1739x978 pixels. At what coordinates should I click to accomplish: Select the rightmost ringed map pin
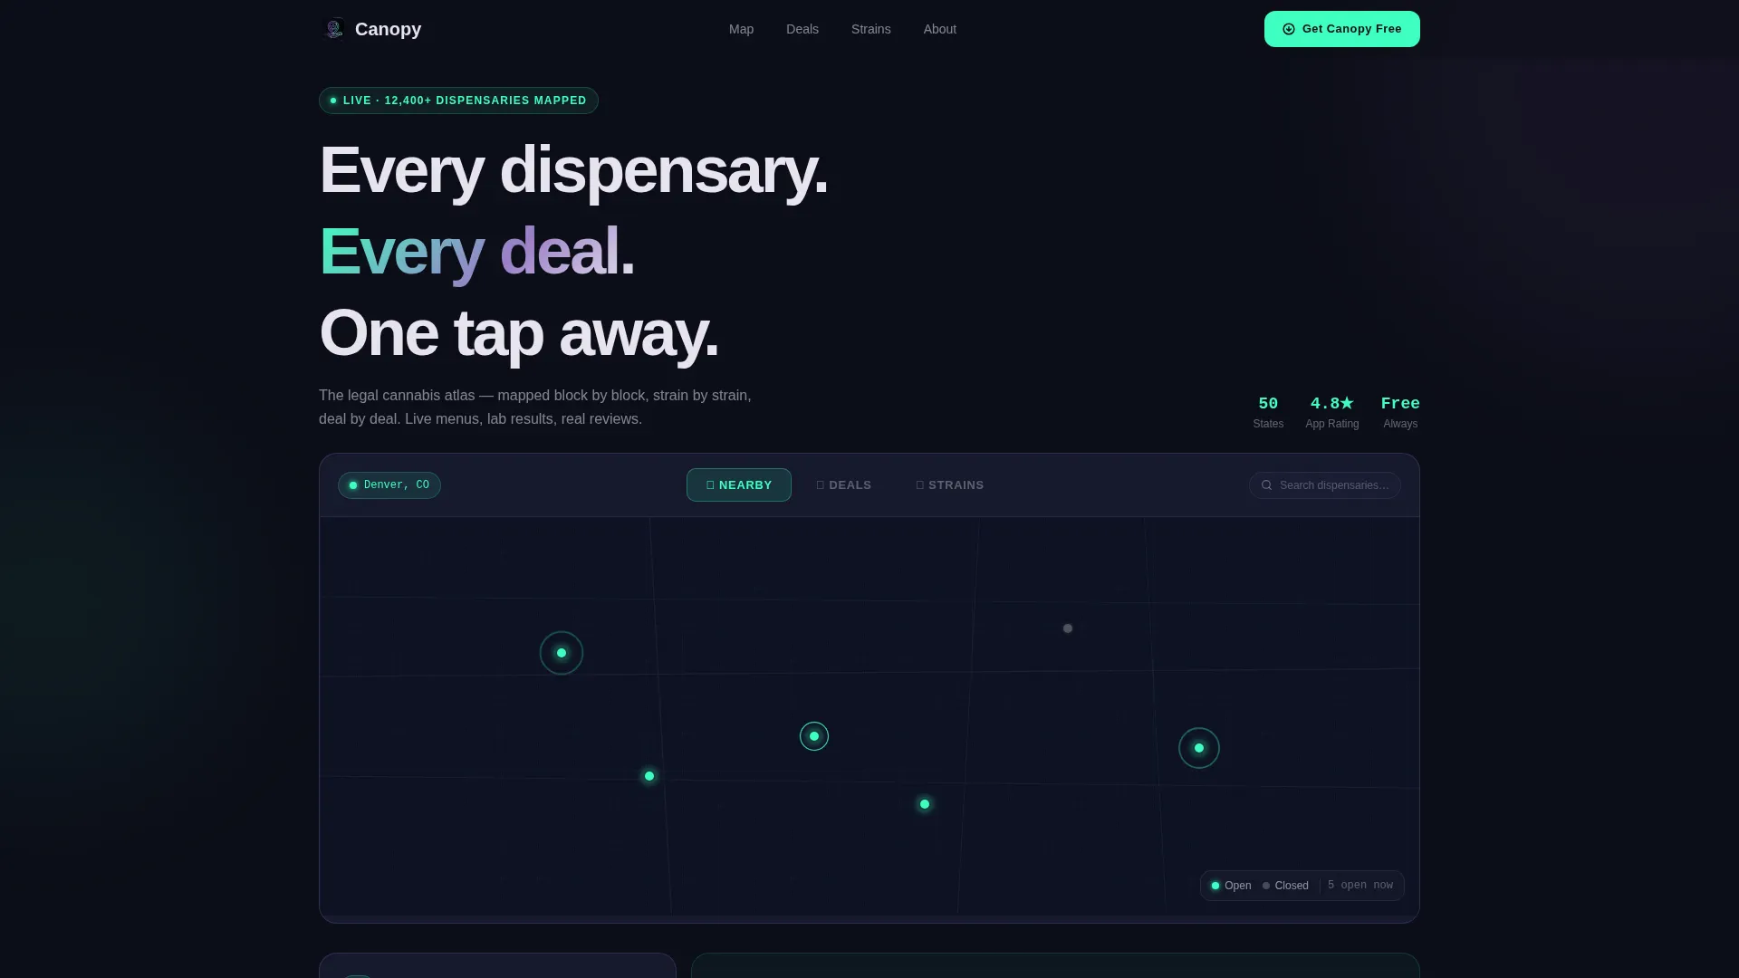click(x=1199, y=748)
